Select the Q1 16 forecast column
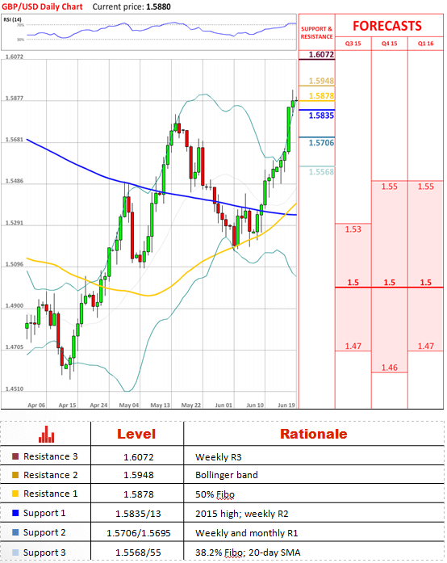This screenshot has height=563, width=447. (x=425, y=44)
